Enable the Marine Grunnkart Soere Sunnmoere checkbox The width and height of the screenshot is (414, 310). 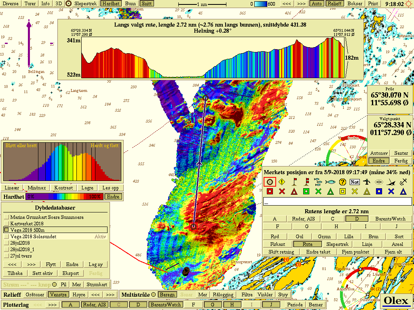point(6,217)
